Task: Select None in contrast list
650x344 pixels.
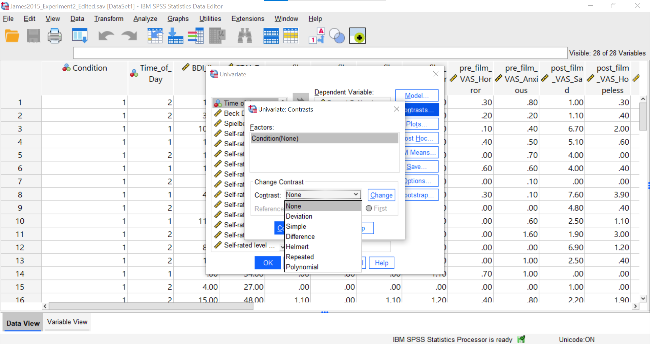Action: click(323, 206)
